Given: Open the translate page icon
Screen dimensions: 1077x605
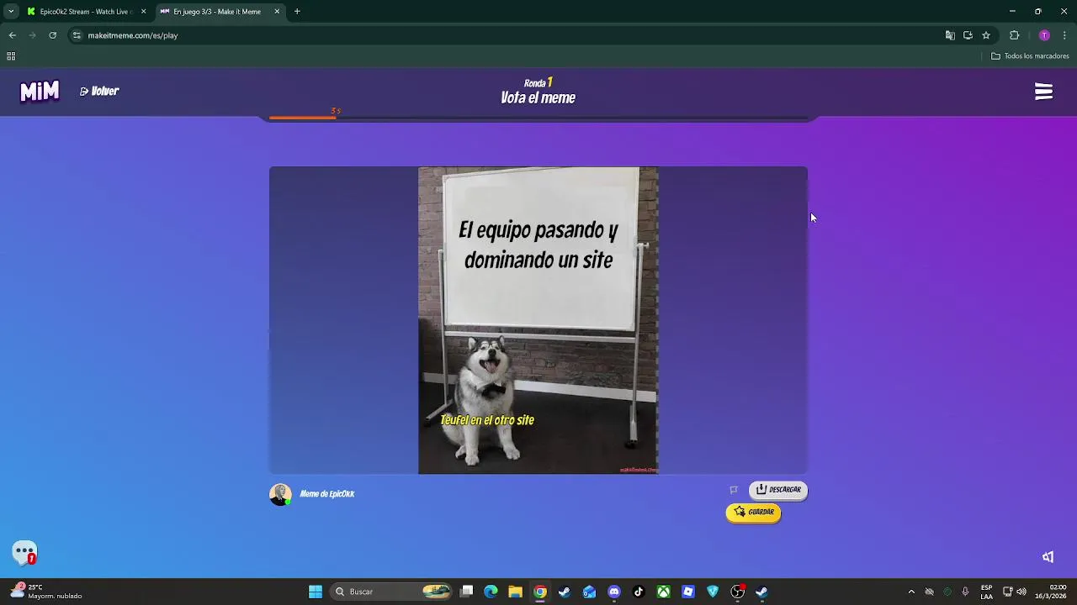Looking at the screenshot, I should (950, 35).
